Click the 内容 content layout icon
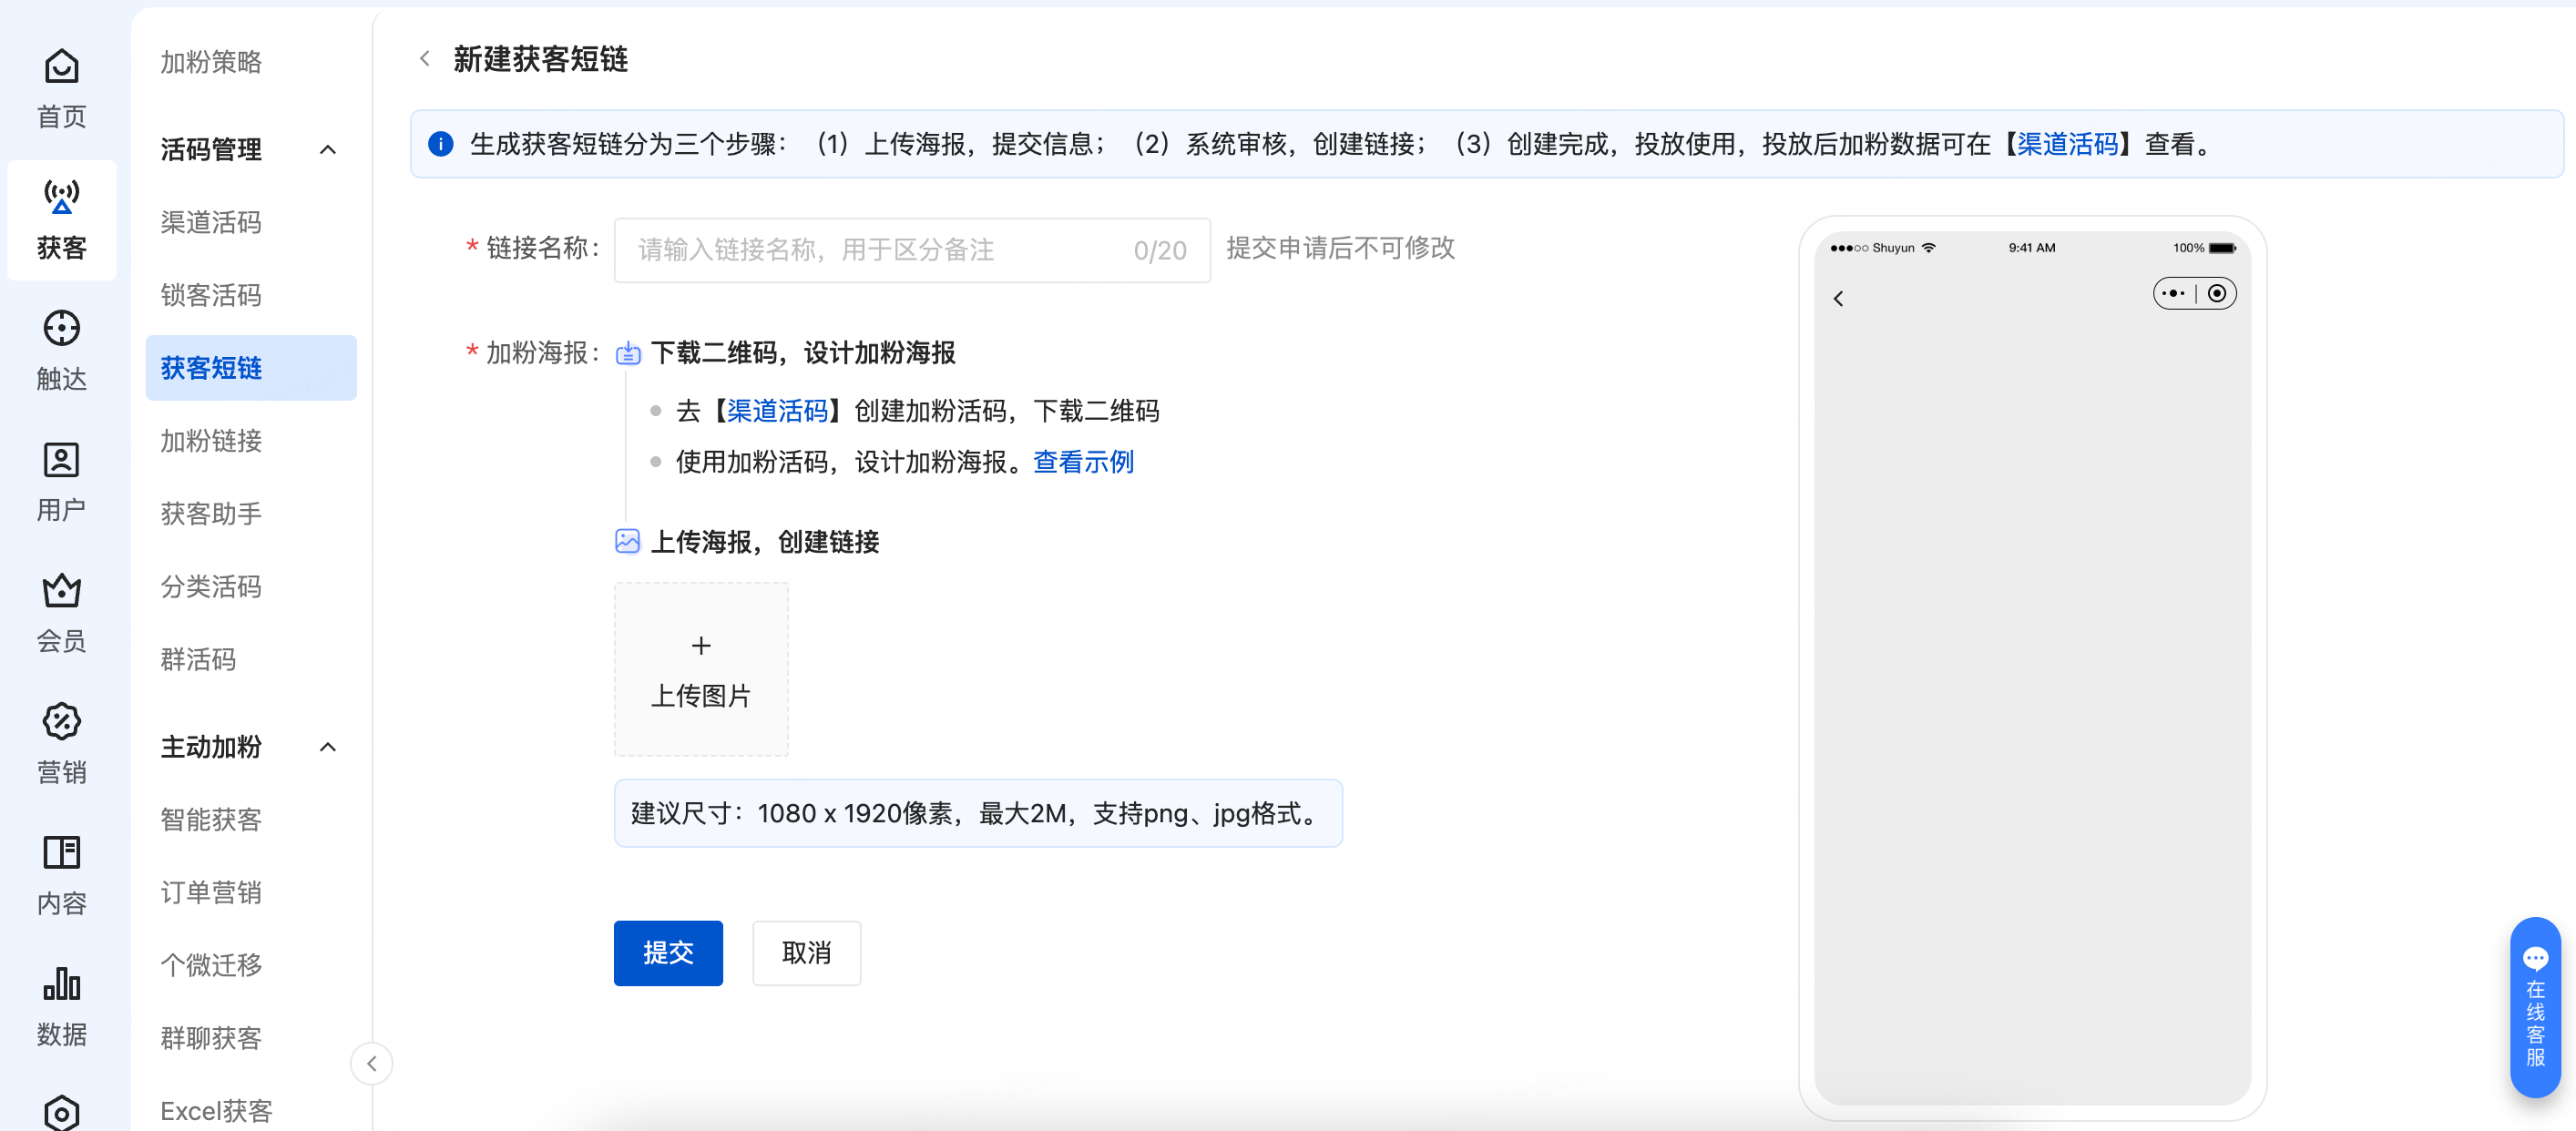Image resolution: width=2576 pixels, height=1131 pixels. [x=61, y=853]
